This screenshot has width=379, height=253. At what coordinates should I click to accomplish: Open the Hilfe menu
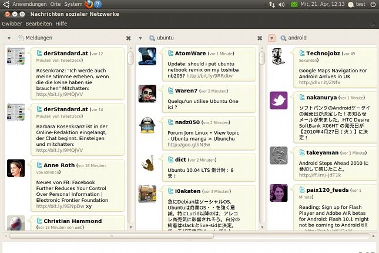[x=61, y=24]
